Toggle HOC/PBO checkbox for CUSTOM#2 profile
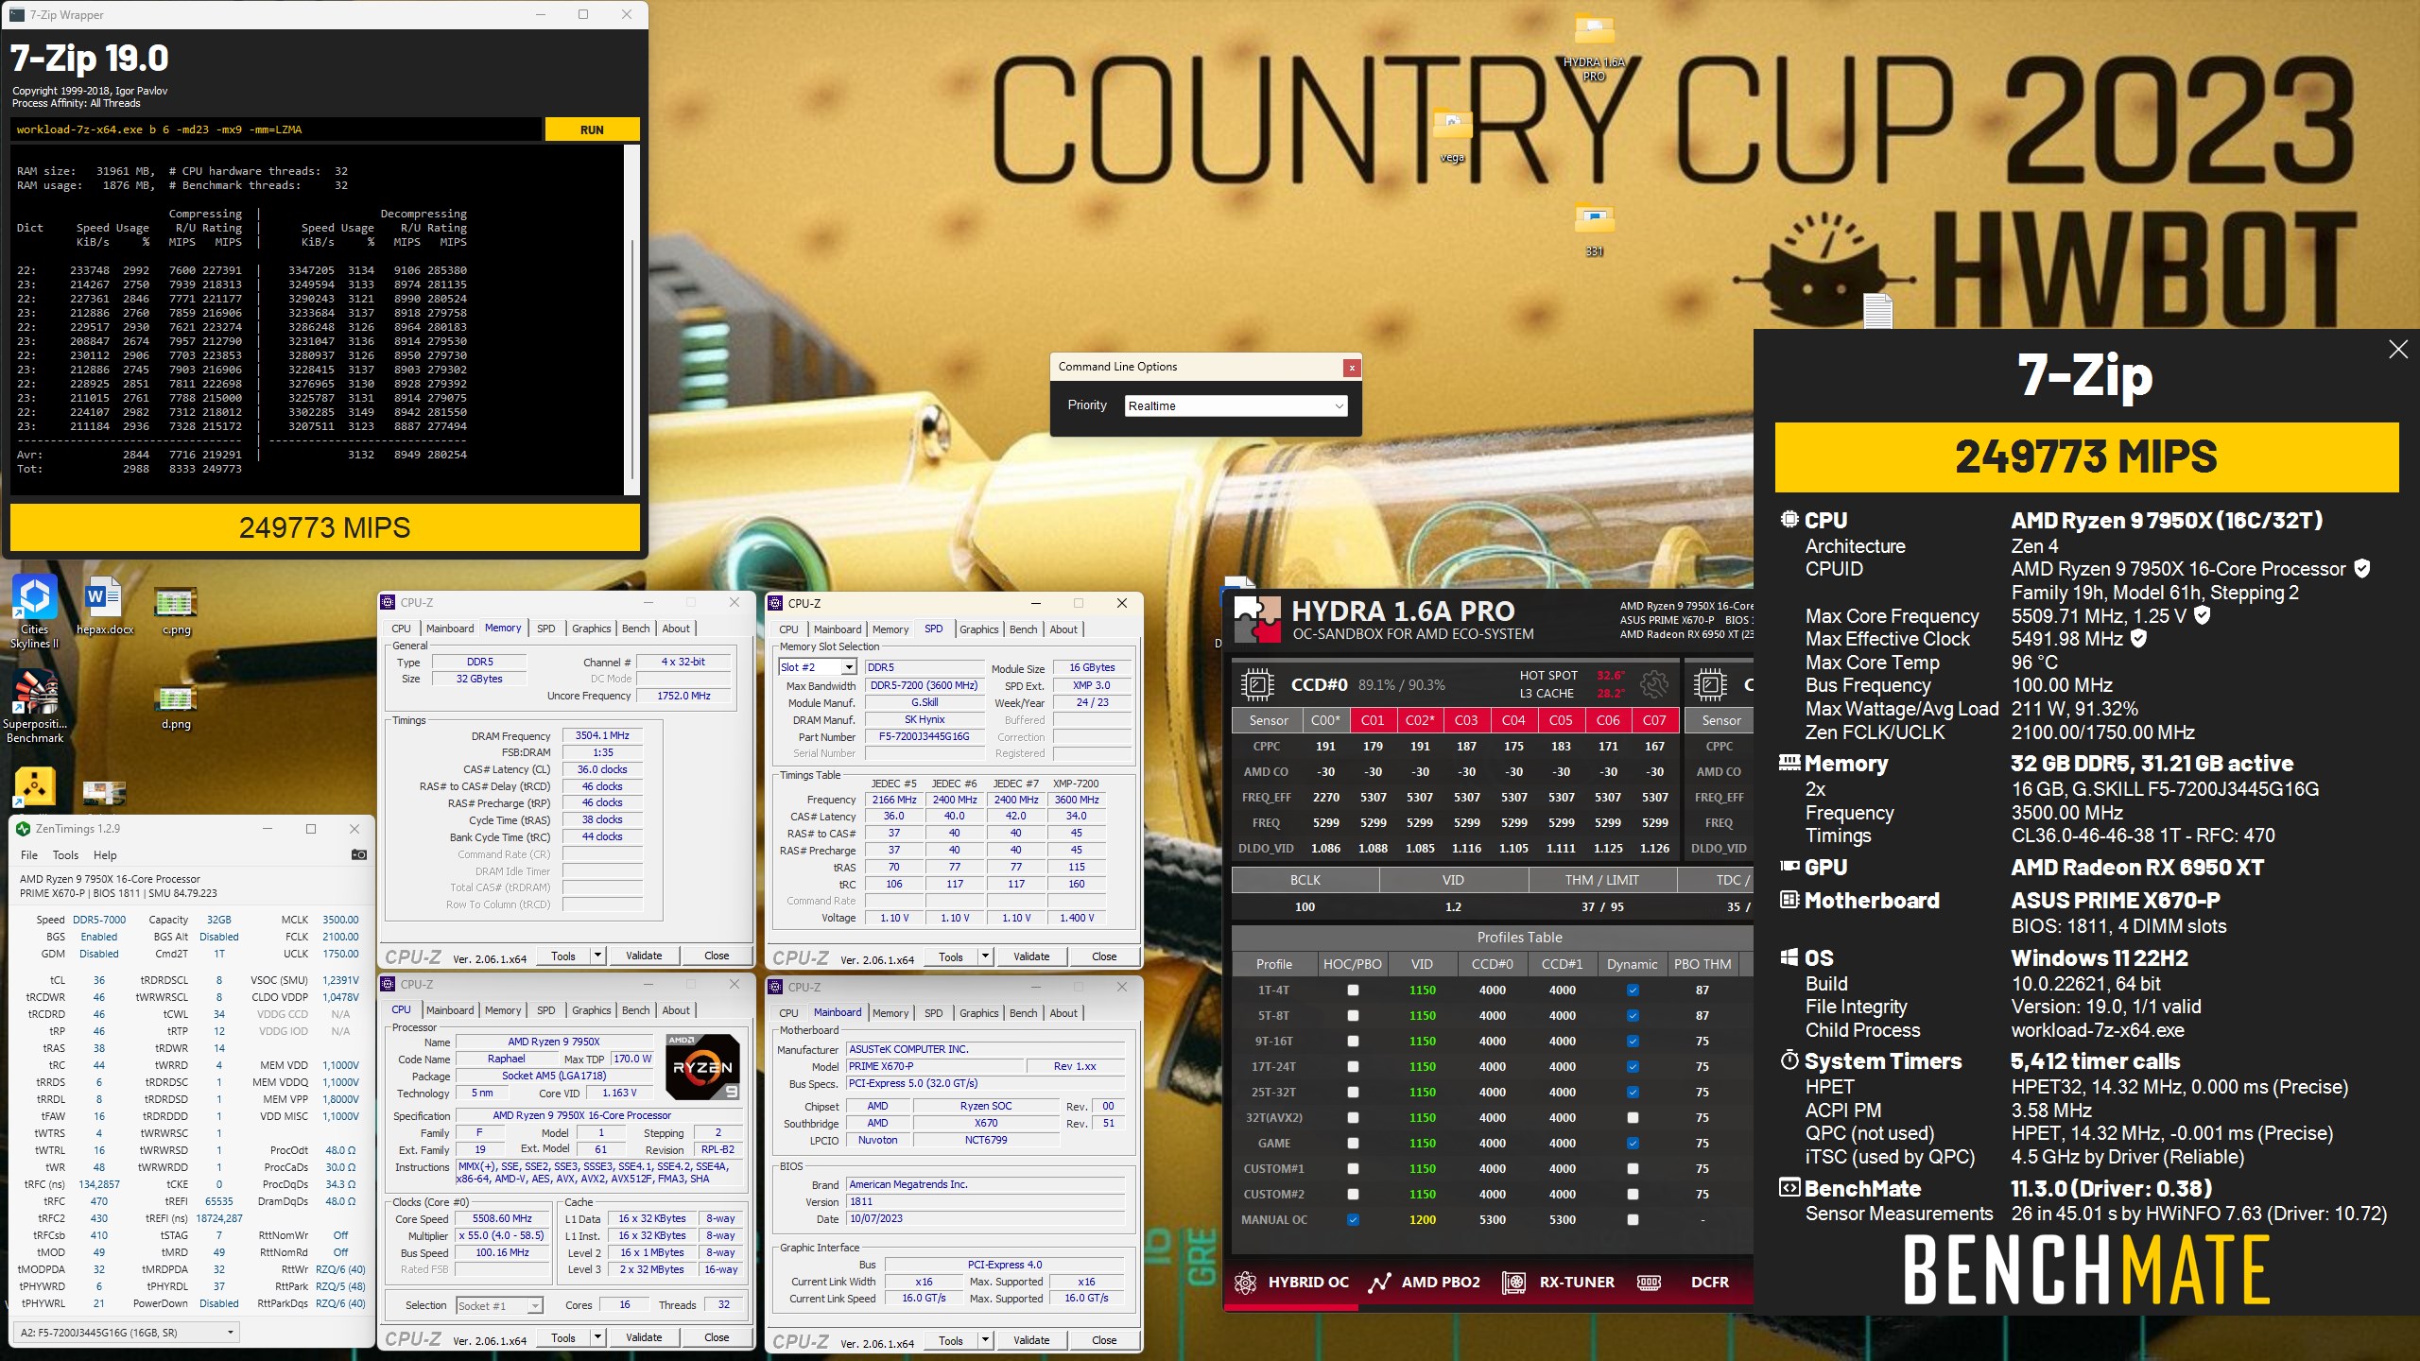 (x=1353, y=1194)
